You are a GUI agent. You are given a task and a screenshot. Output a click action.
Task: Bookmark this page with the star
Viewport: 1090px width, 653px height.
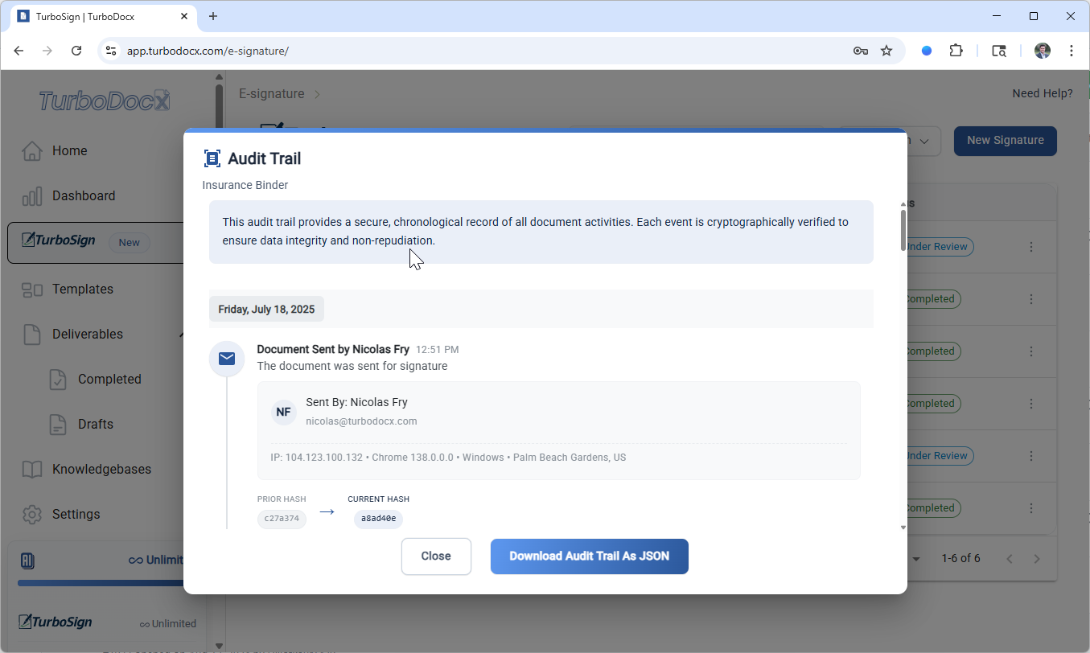coord(886,51)
